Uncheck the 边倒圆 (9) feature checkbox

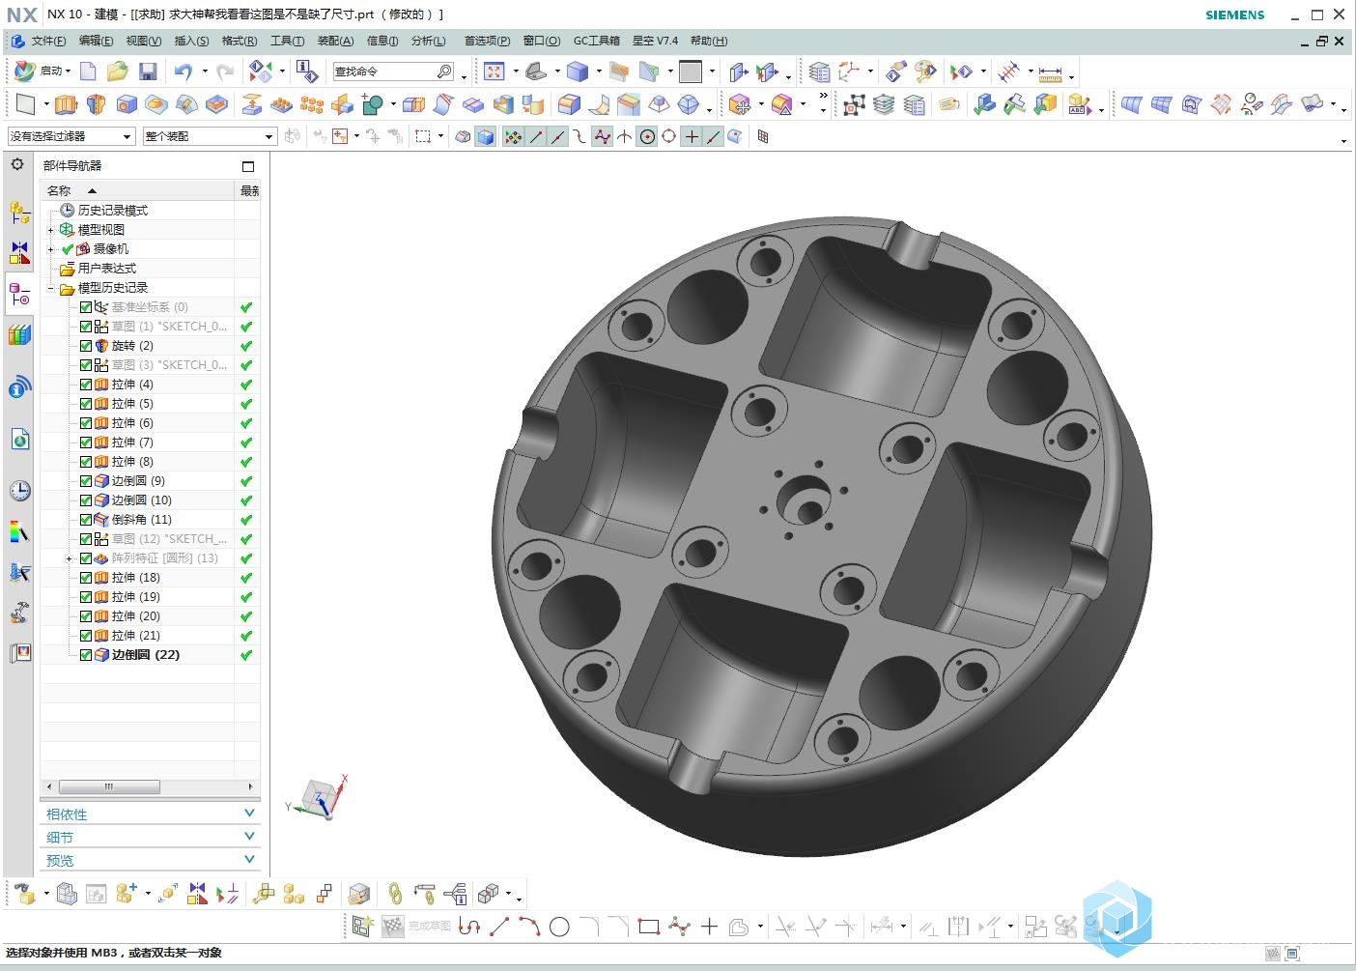click(x=86, y=481)
